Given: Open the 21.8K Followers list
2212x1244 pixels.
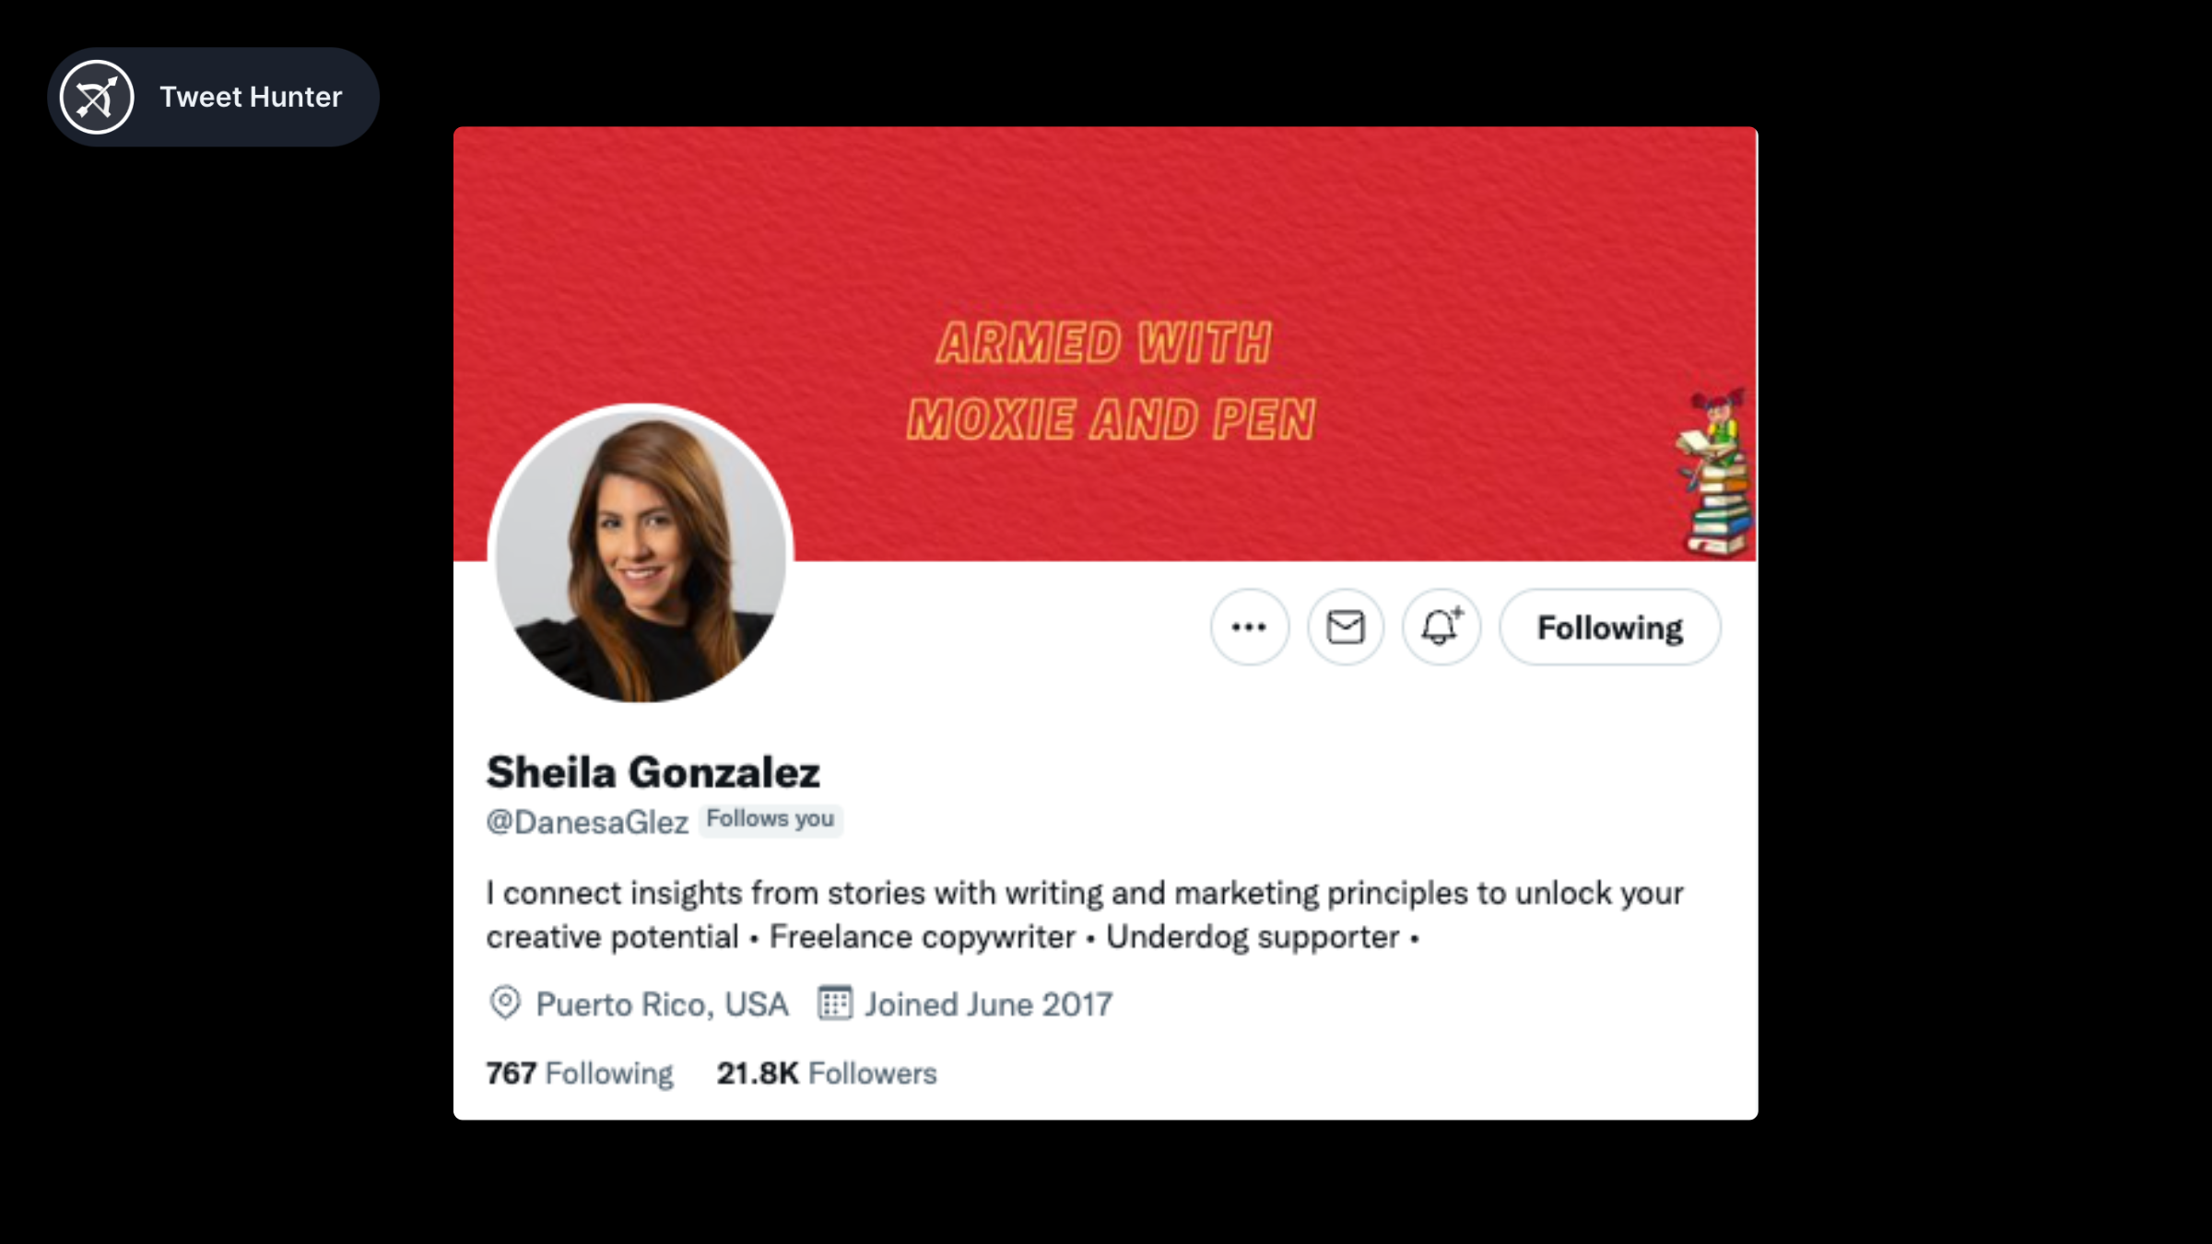Looking at the screenshot, I should tap(827, 1074).
